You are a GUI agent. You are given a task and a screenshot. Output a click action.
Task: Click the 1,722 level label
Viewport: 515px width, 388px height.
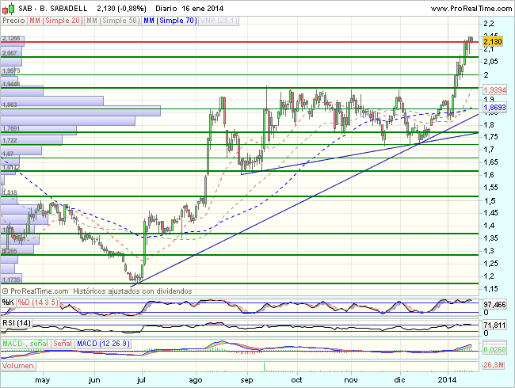click(x=10, y=140)
